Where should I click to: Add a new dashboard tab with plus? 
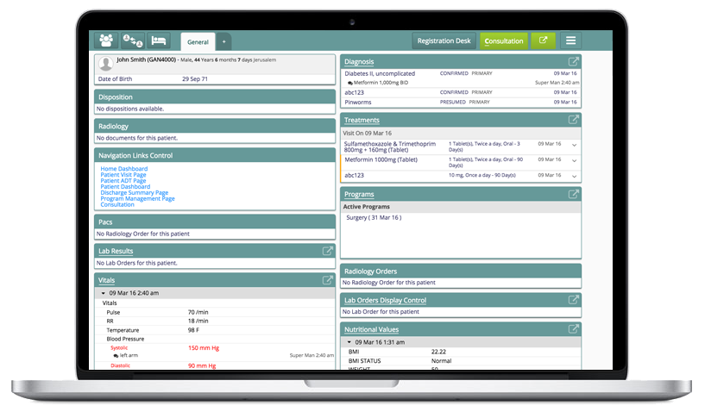tap(223, 41)
